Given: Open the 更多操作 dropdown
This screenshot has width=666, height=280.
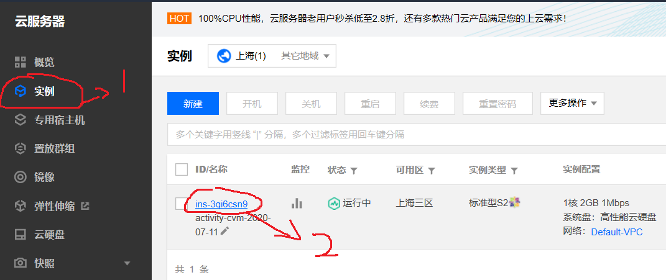Looking at the screenshot, I should [572, 103].
